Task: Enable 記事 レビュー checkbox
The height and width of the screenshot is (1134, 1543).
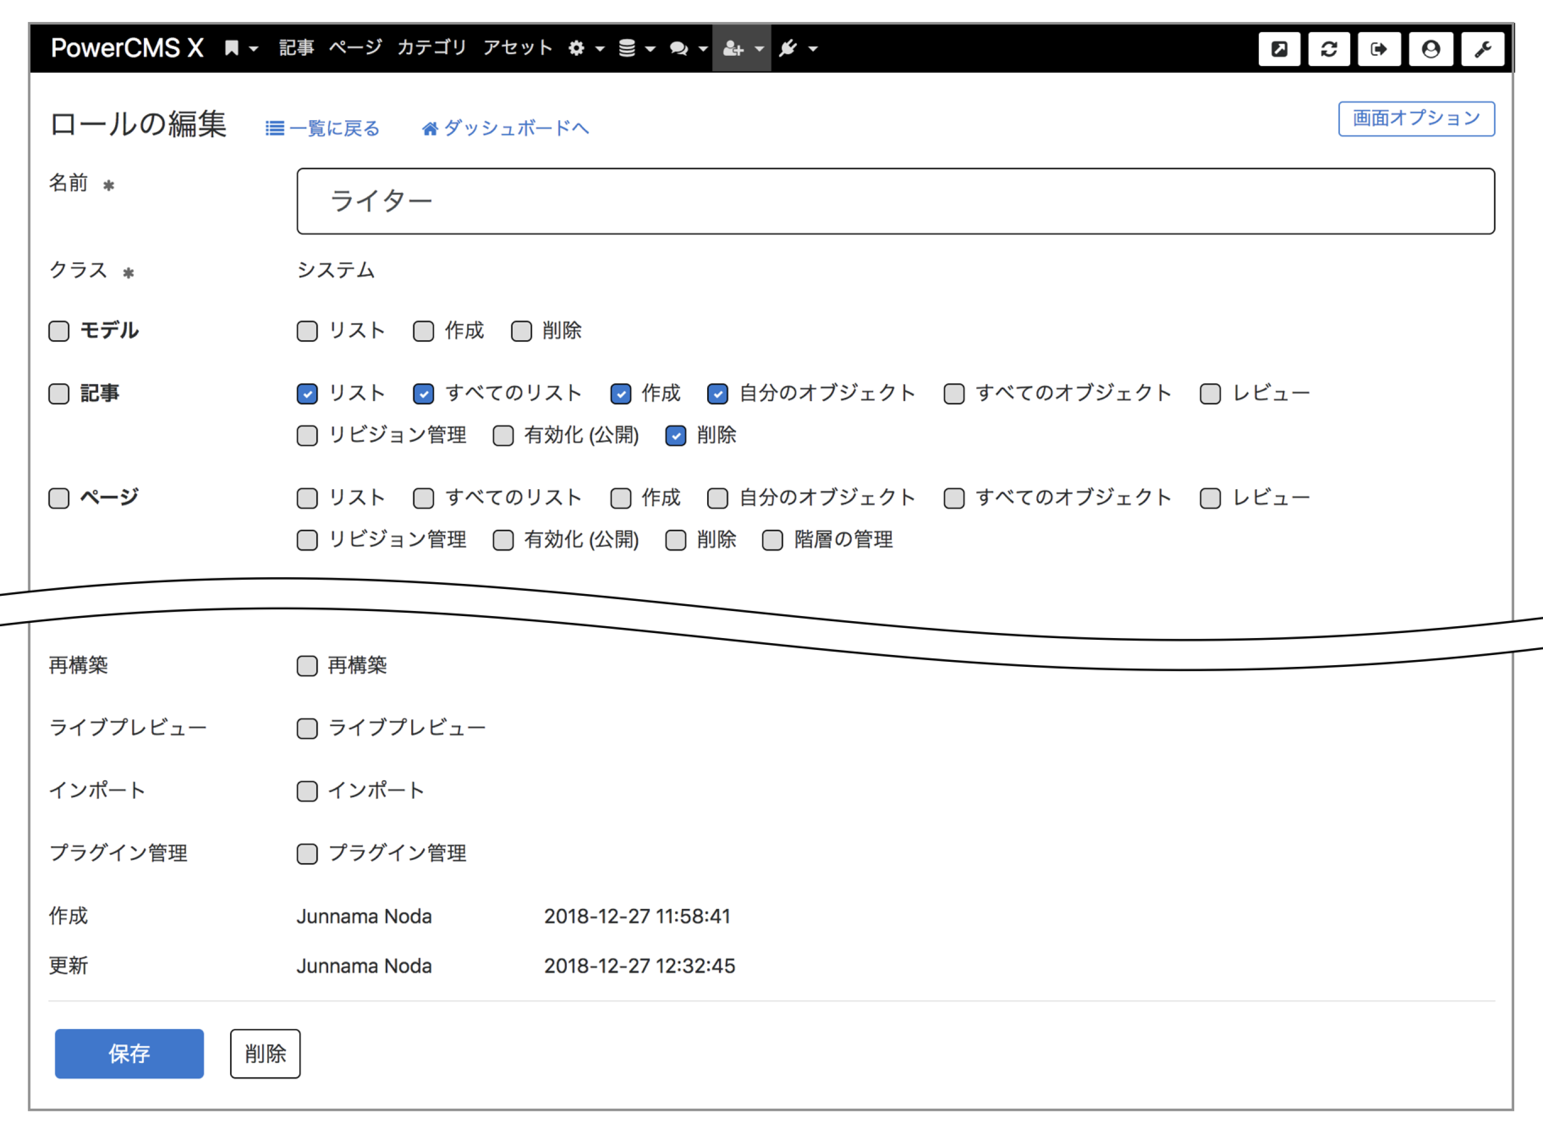Action: coord(1210,394)
